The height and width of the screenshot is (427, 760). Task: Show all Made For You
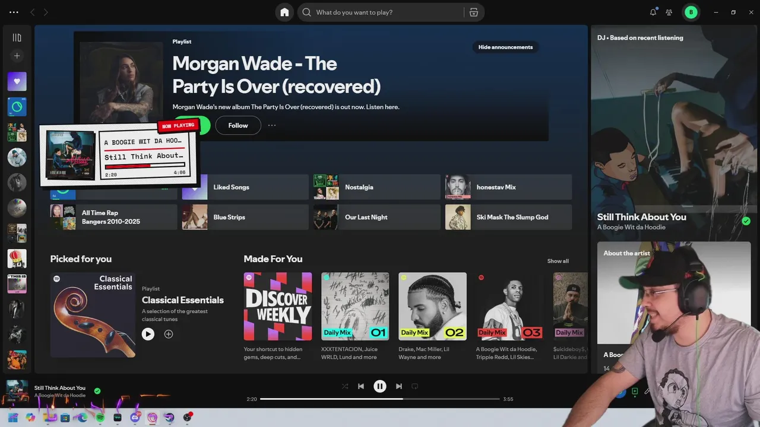point(558,261)
